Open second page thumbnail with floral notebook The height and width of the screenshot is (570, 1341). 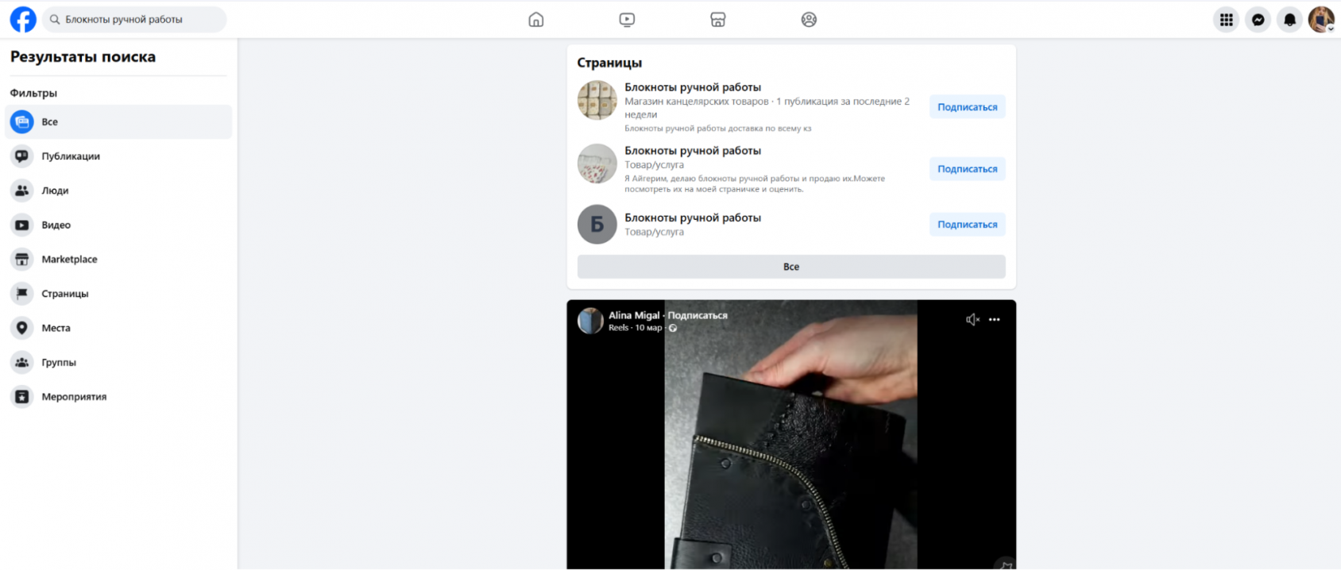click(x=597, y=164)
